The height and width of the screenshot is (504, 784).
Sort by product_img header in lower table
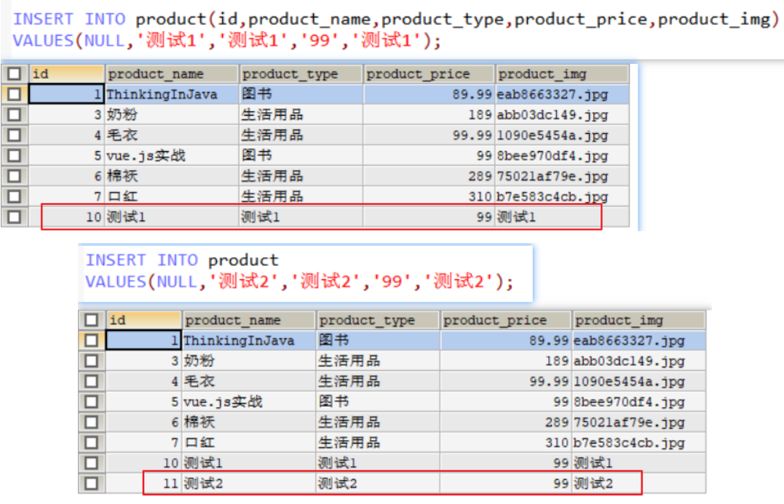[x=639, y=320]
